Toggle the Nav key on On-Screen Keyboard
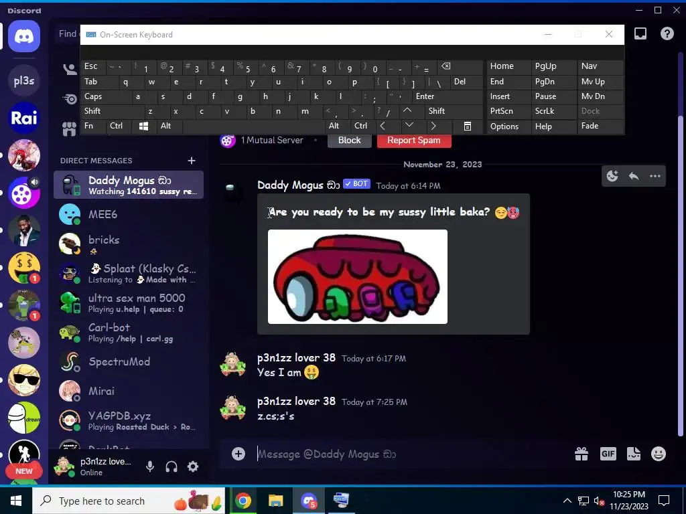 [x=600, y=66]
